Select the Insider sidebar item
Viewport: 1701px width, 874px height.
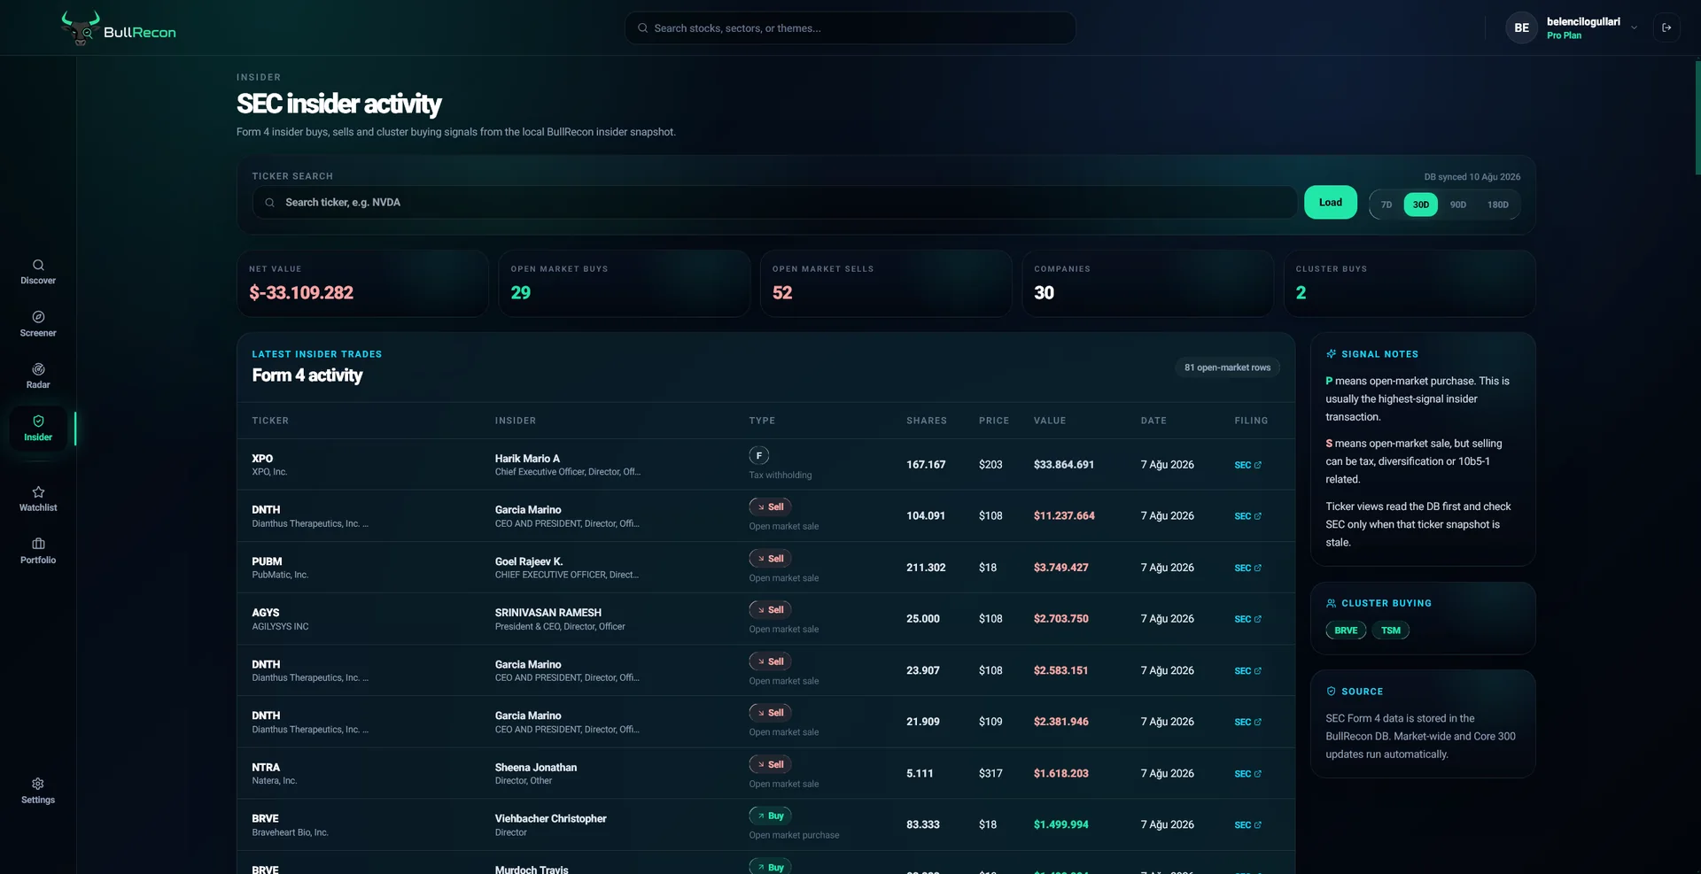[x=38, y=429]
